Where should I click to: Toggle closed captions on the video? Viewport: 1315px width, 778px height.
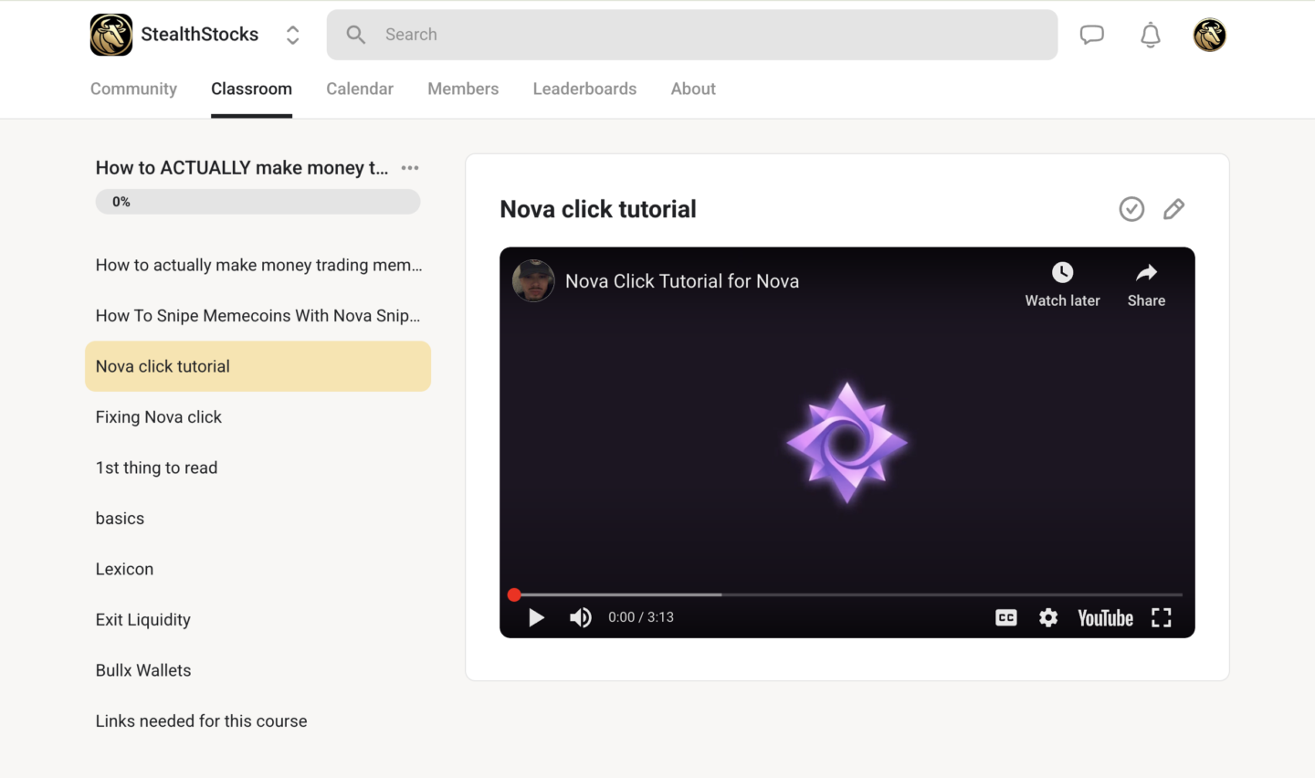coord(1005,618)
